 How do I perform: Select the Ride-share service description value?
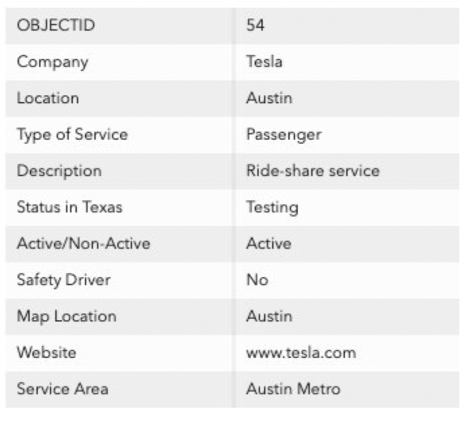(313, 171)
